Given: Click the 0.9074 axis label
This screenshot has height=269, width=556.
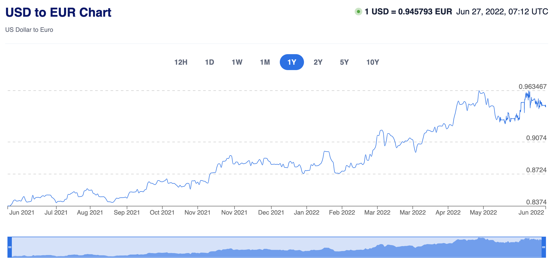Looking at the screenshot, I should (x=536, y=138).
